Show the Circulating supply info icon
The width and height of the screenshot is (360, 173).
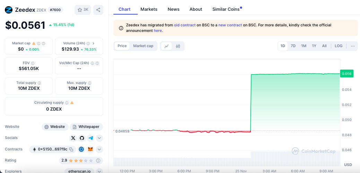point(67,103)
